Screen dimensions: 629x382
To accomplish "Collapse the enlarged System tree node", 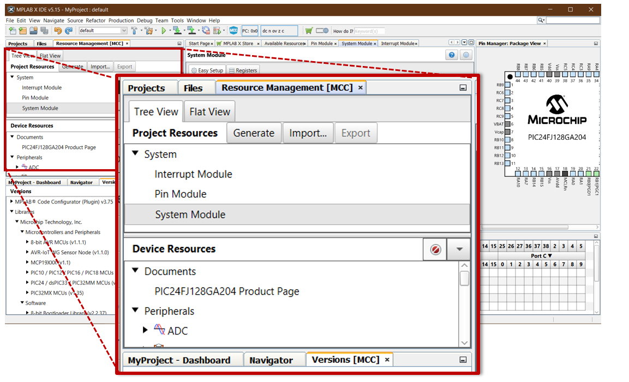I will tap(135, 154).
